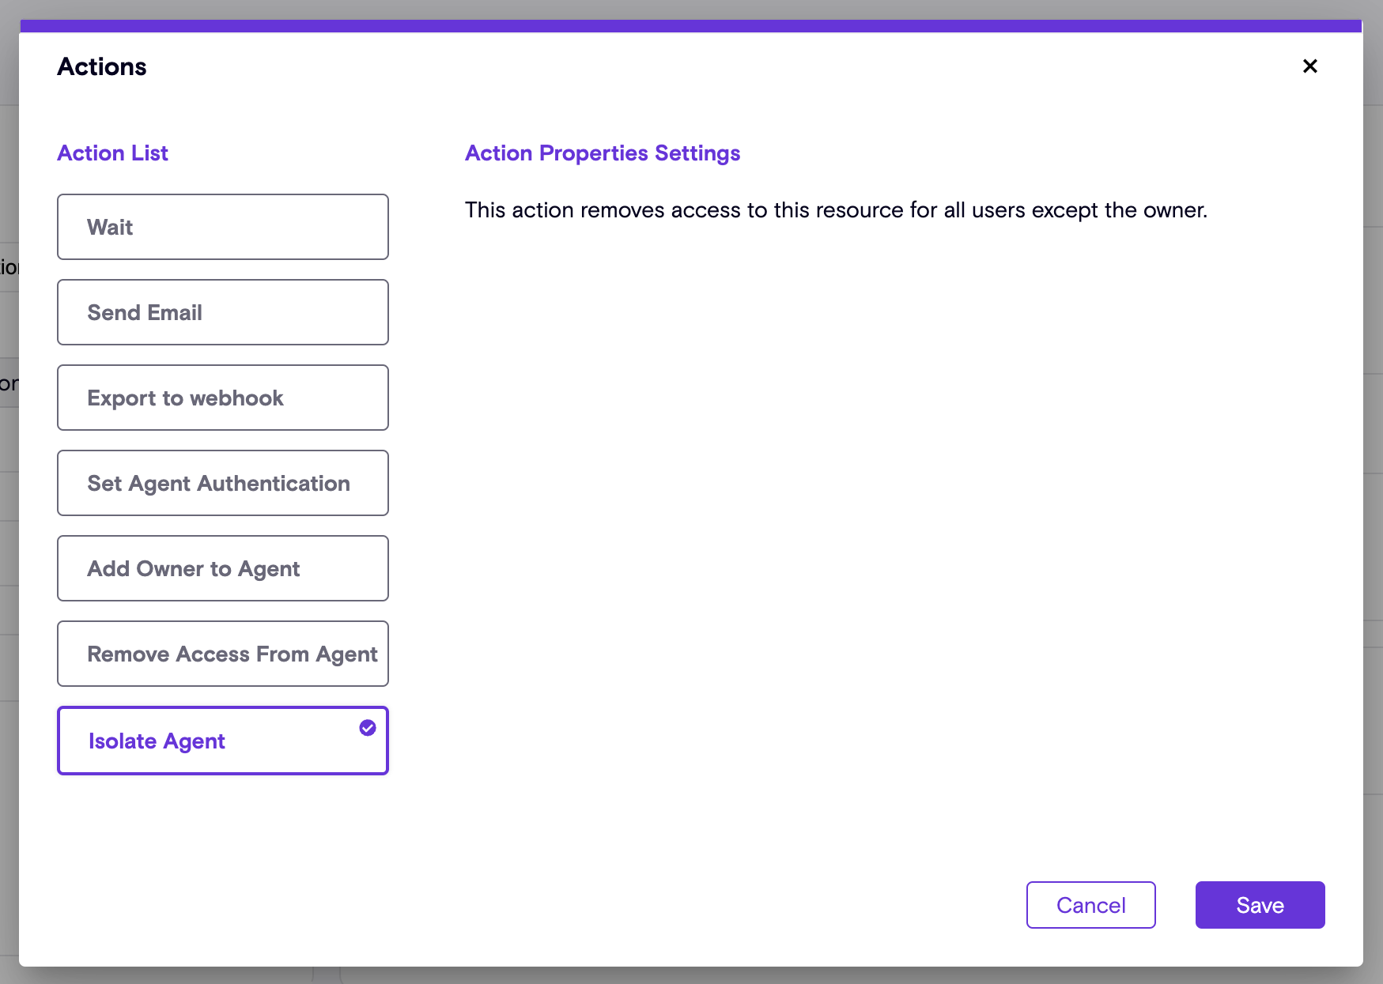
Task: Select Set Agent Authentication action
Action: coord(222,483)
